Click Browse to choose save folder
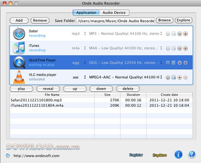 [165, 20]
